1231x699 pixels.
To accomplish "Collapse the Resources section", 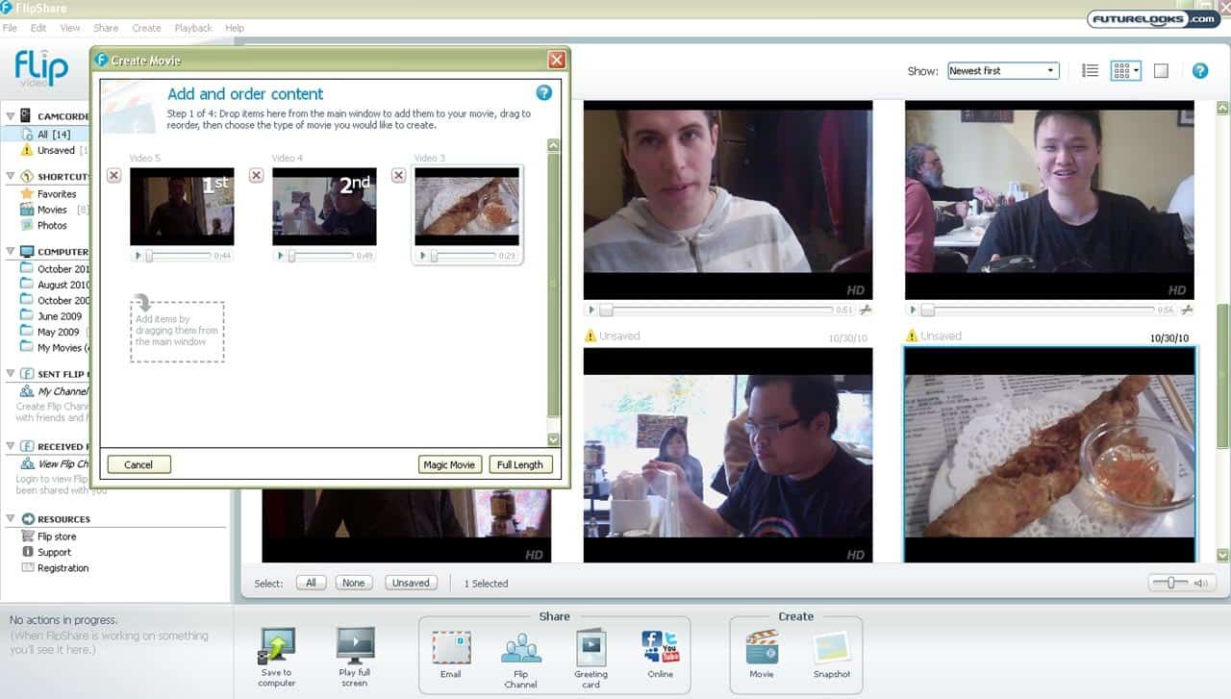I will coord(11,519).
